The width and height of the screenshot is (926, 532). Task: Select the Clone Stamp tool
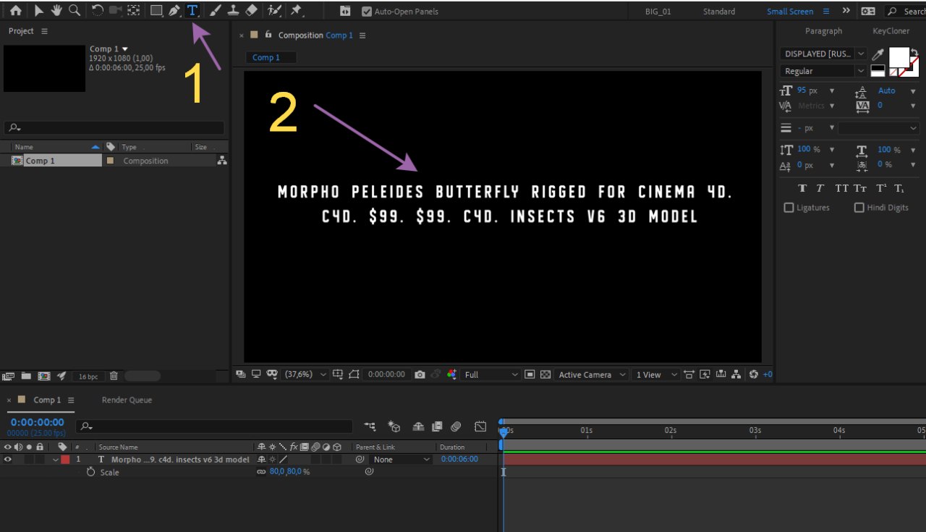point(233,11)
